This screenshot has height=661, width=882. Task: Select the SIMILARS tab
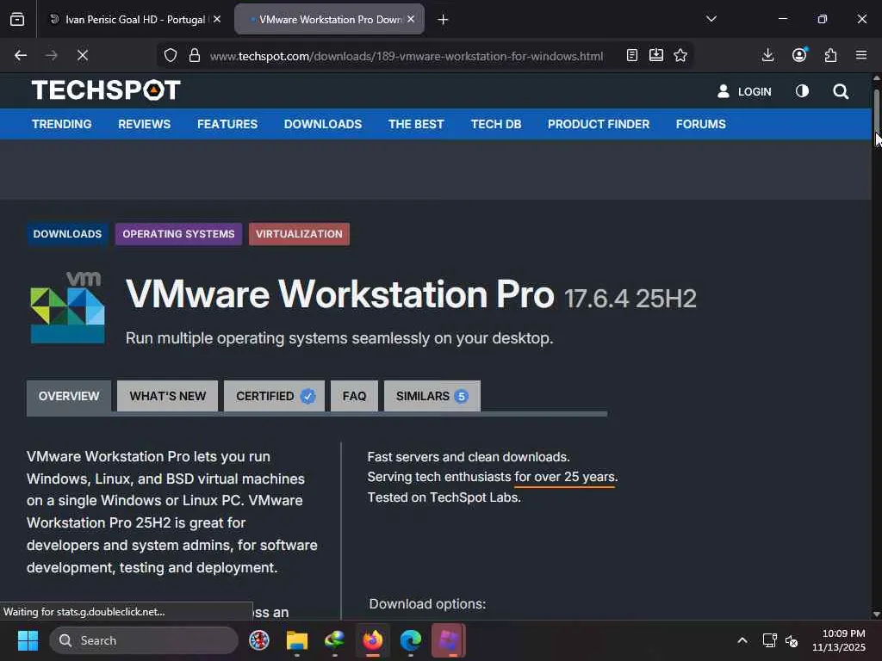tap(432, 396)
